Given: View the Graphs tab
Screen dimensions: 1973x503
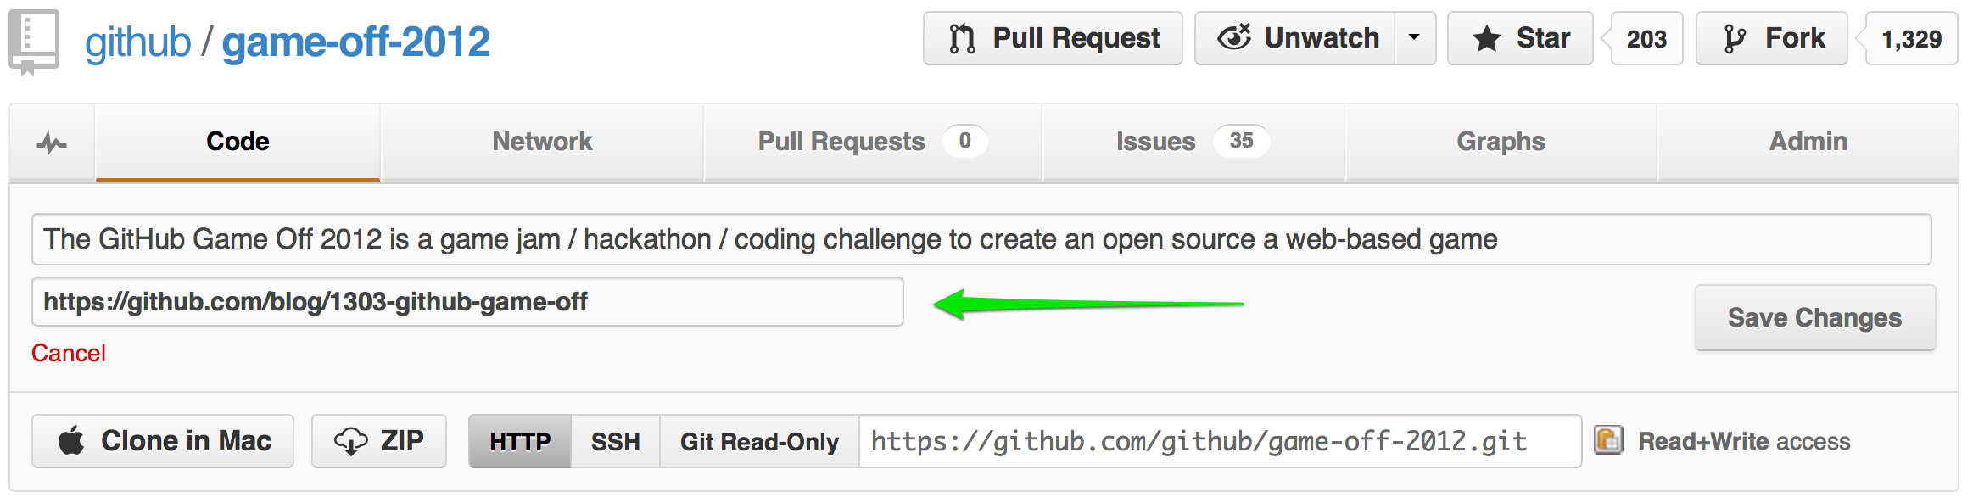Looking at the screenshot, I should [x=1501, y=142].
